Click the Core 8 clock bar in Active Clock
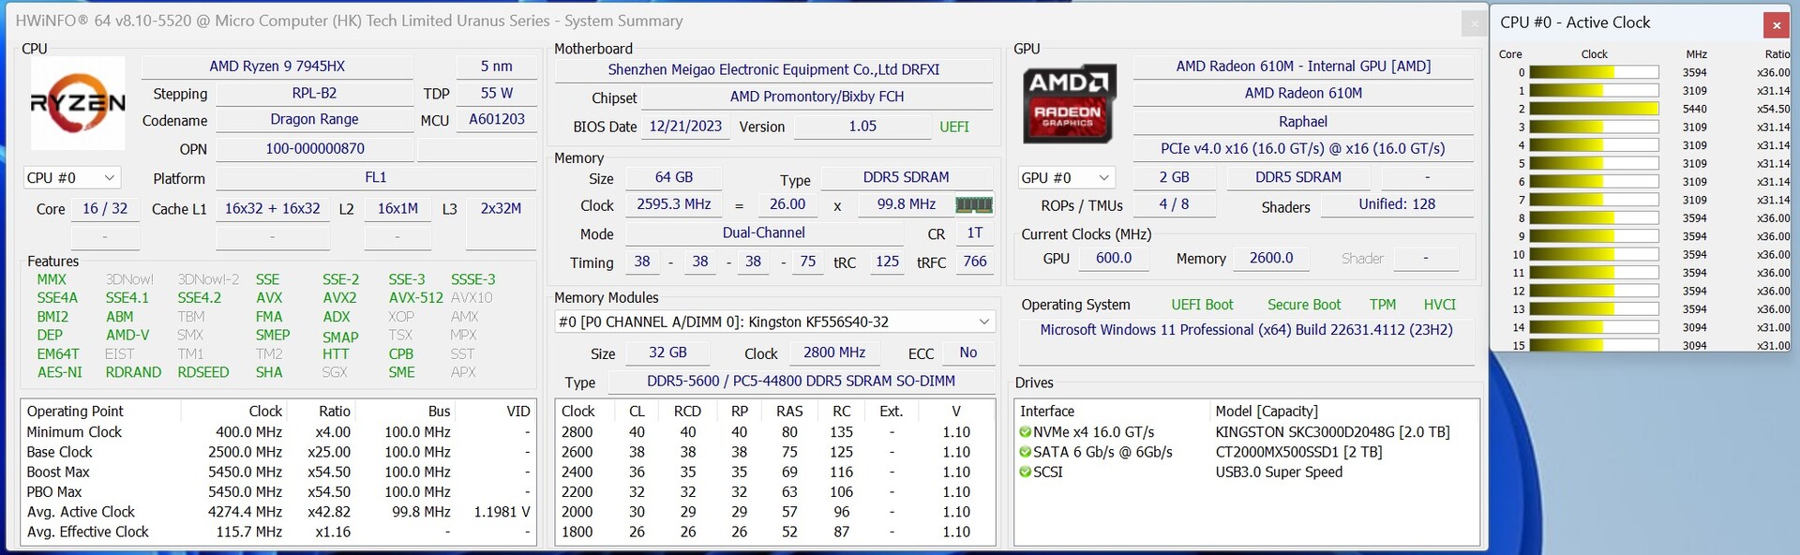 click(x=1594, y=218)
